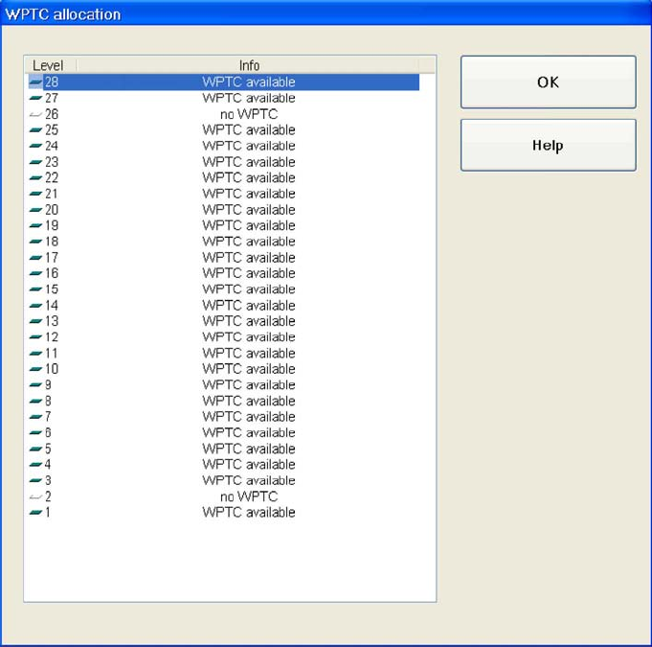Choose the level icon for row 18
Viewport: 652px width, 647px height.
pos(35,242)
